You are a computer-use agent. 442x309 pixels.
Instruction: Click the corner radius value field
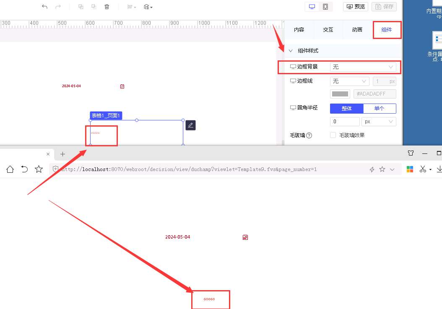pyautogui.click(x=345, y=122)
